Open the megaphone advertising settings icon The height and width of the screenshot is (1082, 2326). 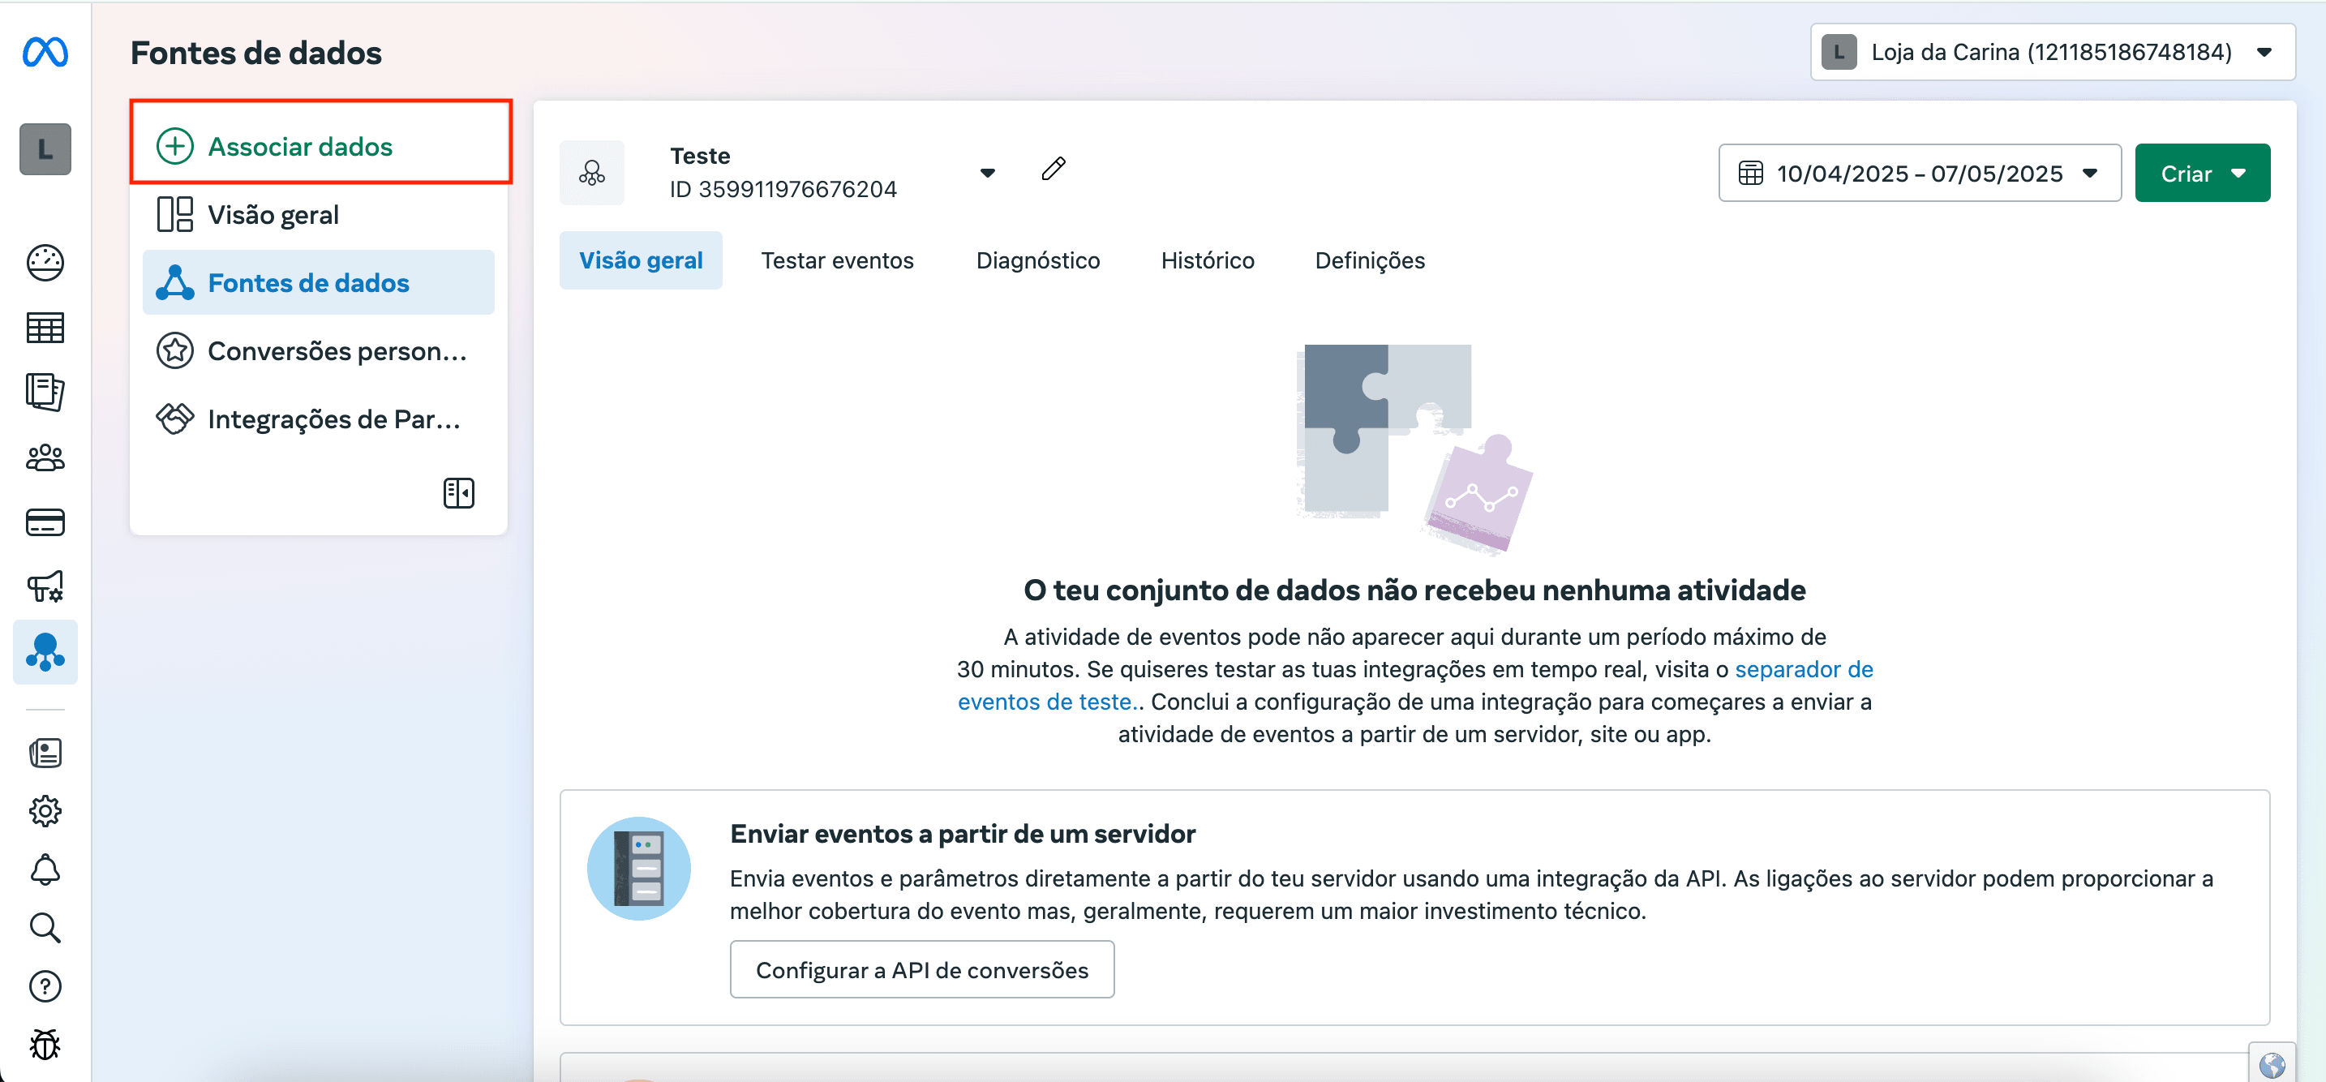(45, 587)
